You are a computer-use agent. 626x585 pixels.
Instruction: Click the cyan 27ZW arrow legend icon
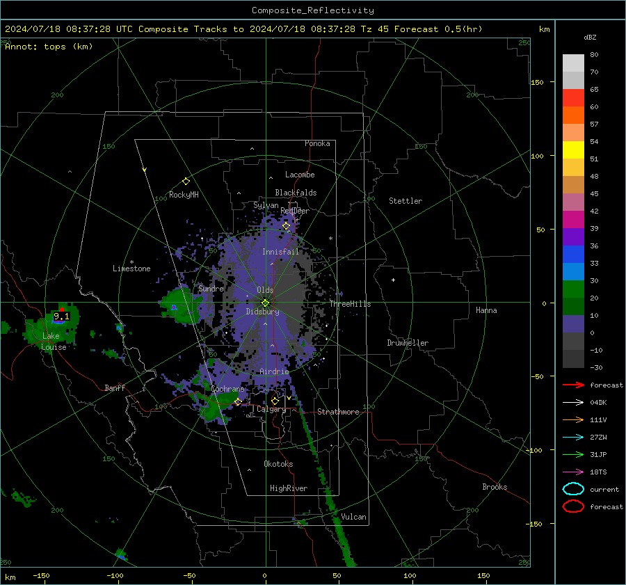tap(573, 437)
